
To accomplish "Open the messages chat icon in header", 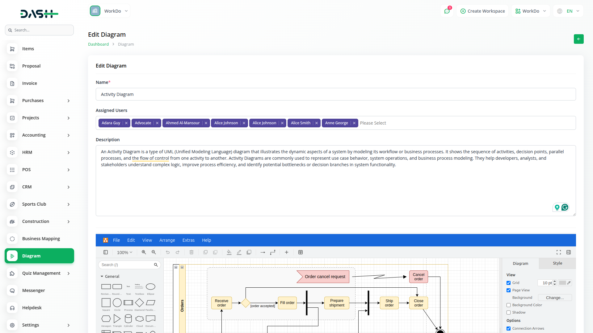I will point(447,11).
